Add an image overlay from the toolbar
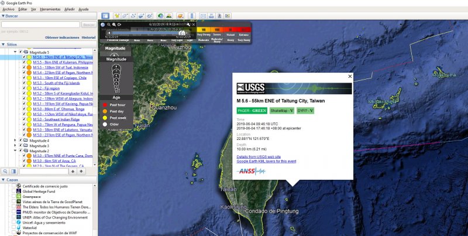 tap(141, 16)
